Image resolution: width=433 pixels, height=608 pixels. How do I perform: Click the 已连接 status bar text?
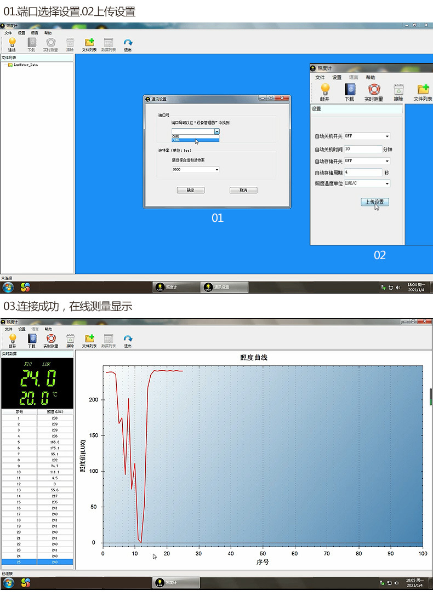point(7,573)
